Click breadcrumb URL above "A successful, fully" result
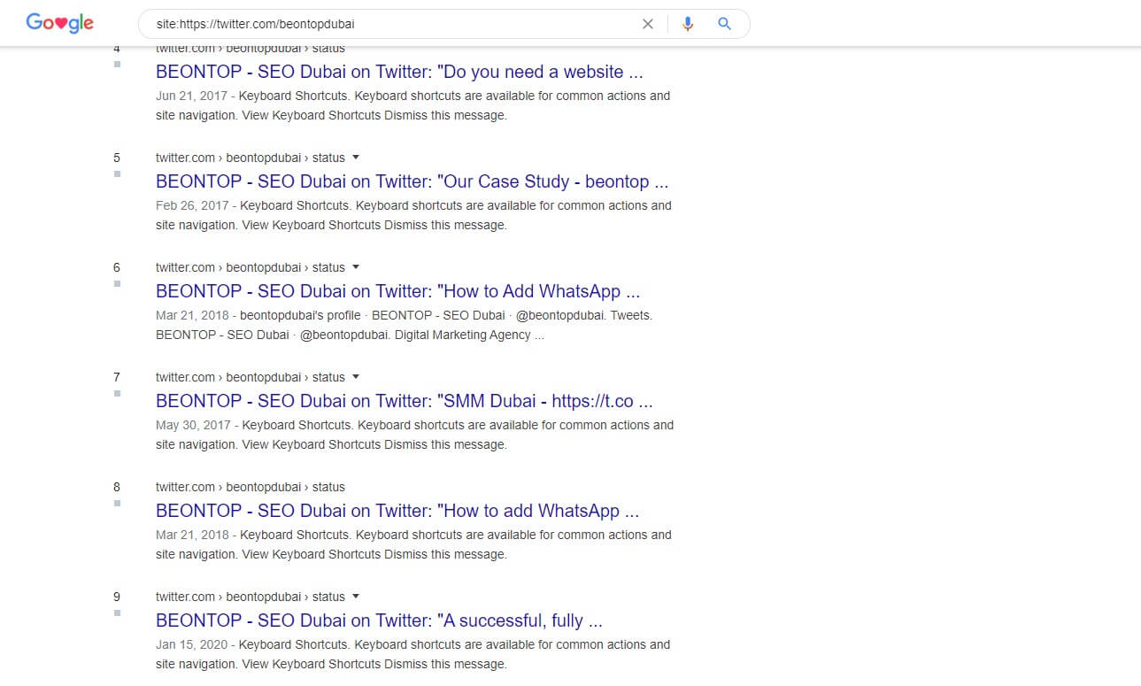The width and height of the screenshot is (1141, 686). pos(251,597)
